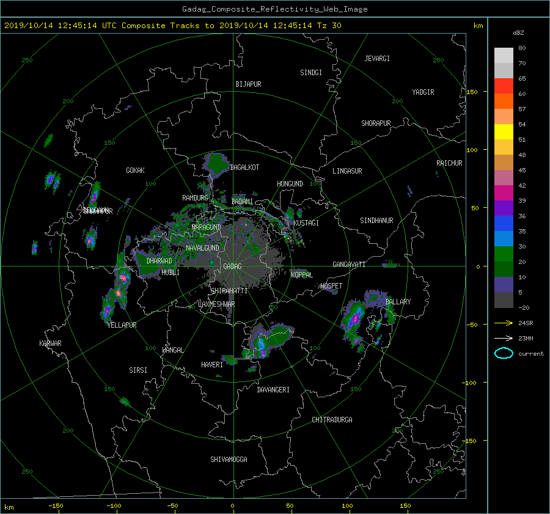Click the SINDGI label
Image resolution: width=550 pixels, height=514 pixels.
[311, 73]
